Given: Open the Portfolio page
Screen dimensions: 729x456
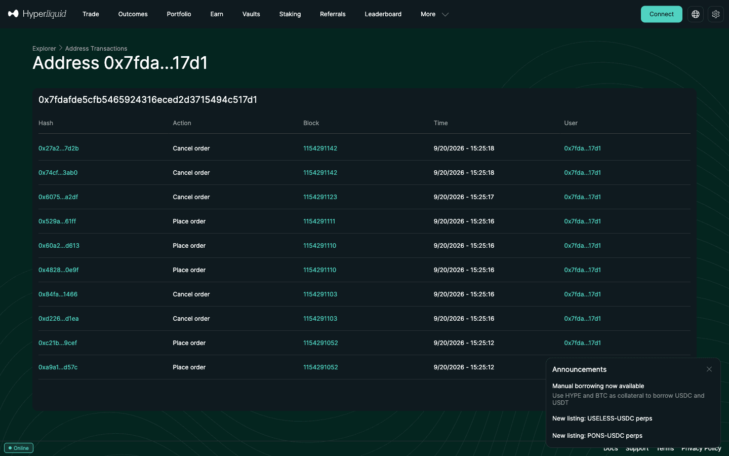Looking at the screenshot, I should [179, 14].
